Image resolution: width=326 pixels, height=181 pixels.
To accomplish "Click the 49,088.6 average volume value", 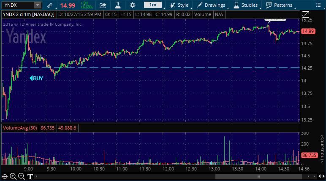I will (67, 128).
